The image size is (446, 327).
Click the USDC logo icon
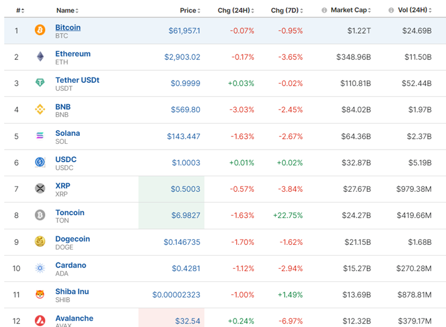(x=40, y=162)
